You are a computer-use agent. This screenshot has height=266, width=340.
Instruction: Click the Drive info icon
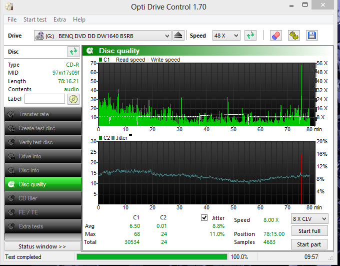11,156
